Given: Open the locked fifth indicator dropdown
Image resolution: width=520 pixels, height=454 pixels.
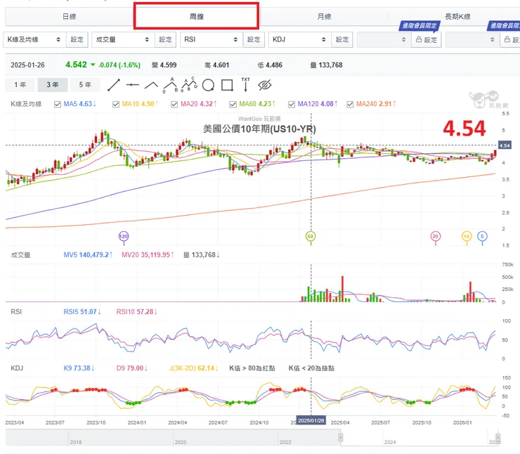Looking at the screenshot, I should tap(384, 39).
